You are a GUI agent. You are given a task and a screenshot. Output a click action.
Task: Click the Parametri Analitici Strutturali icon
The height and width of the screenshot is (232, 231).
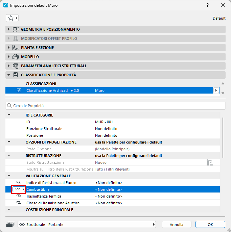(16, 66)
